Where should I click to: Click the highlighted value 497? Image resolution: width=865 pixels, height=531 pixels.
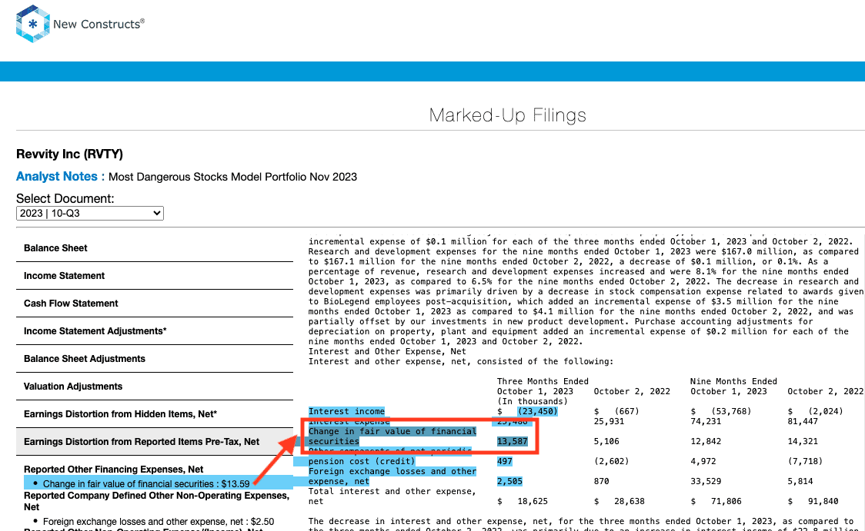point(505,461)
